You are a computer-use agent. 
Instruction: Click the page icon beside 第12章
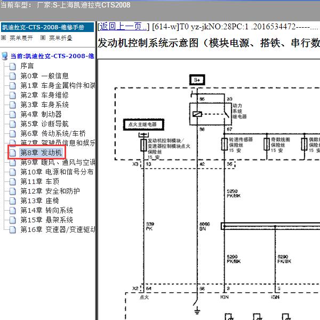pos(13,191)
